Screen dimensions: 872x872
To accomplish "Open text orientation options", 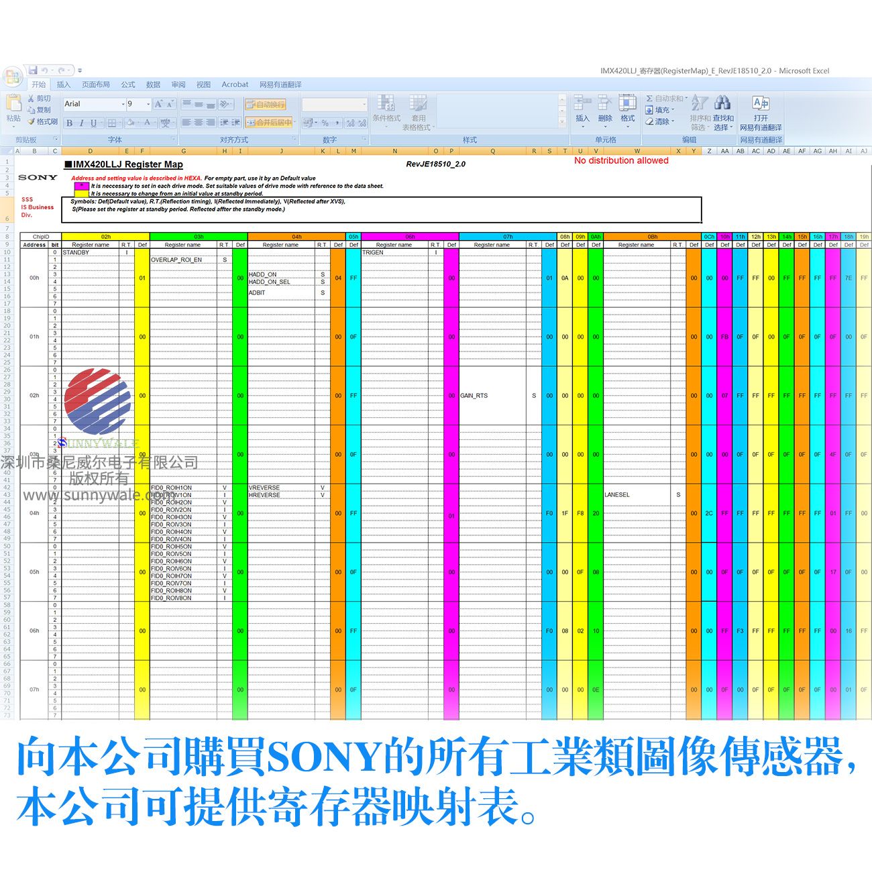I will (x=226, y=104).
